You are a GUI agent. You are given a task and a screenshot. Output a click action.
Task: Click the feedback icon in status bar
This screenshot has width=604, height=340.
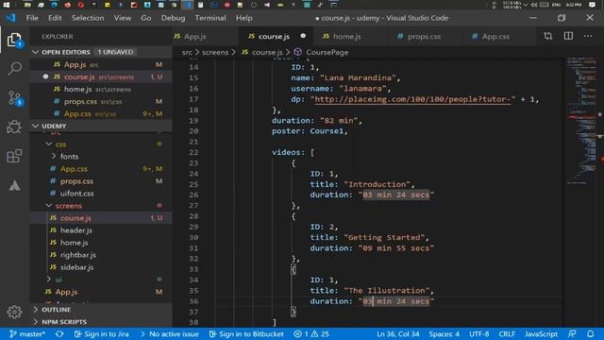click(572, 333)
